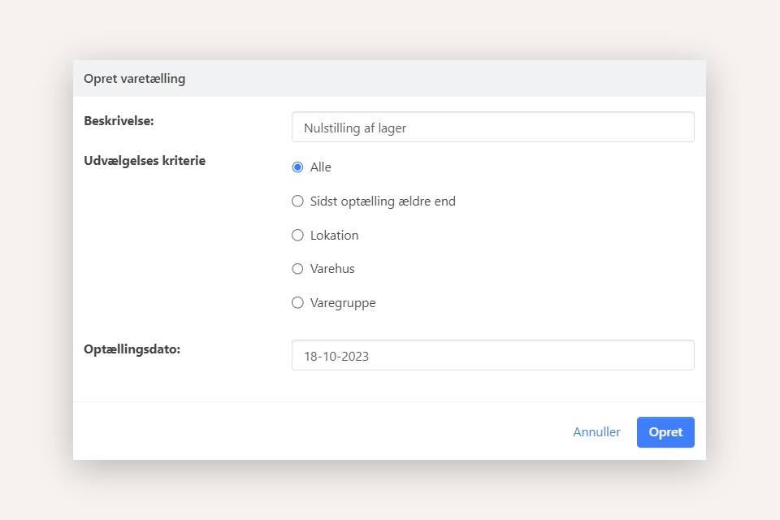This screenshot has width=780, height=520.
Task: Select the "Lokation" criteria option
Action: [297, 235]
